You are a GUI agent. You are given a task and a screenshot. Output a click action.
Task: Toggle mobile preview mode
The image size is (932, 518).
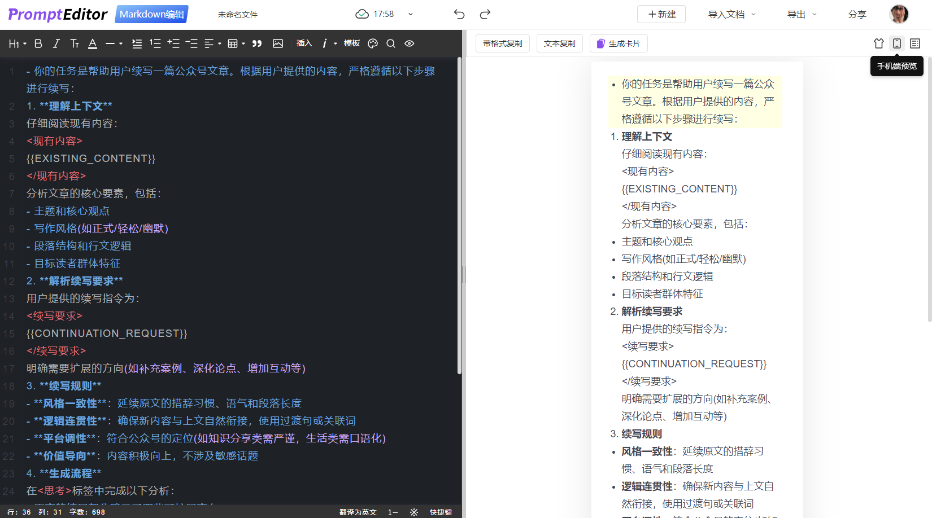click(x=896, y=43)
